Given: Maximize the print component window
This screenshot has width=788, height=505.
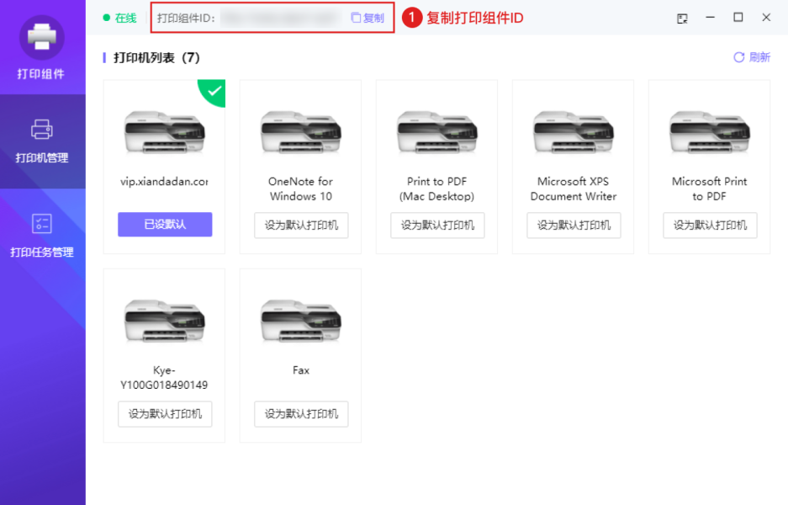Looking at the screenshot, I should point(738,18).
